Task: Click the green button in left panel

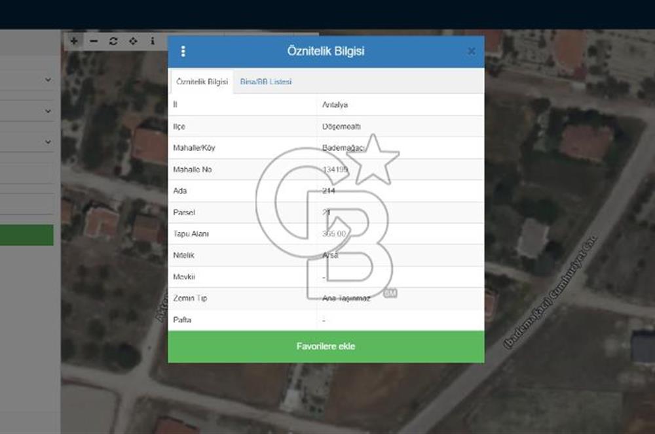Action: 26,235
